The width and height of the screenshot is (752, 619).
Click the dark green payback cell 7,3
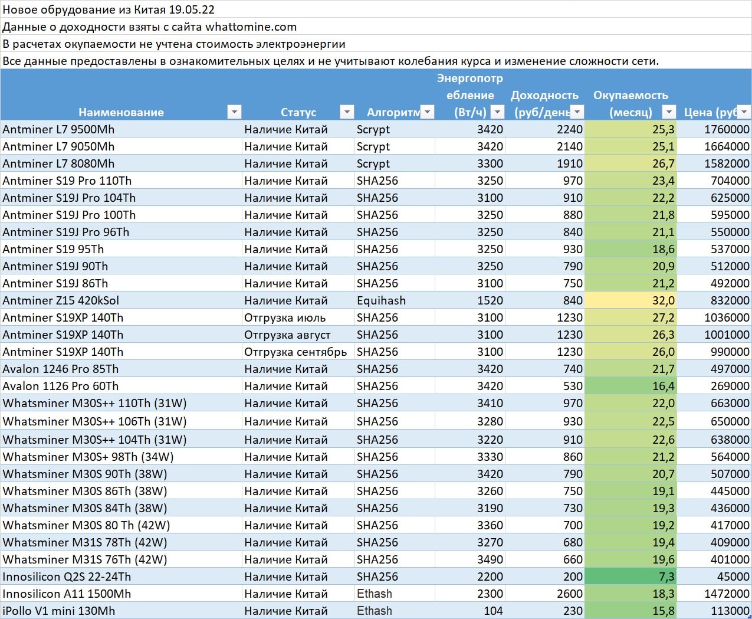[x=631, y=577]
